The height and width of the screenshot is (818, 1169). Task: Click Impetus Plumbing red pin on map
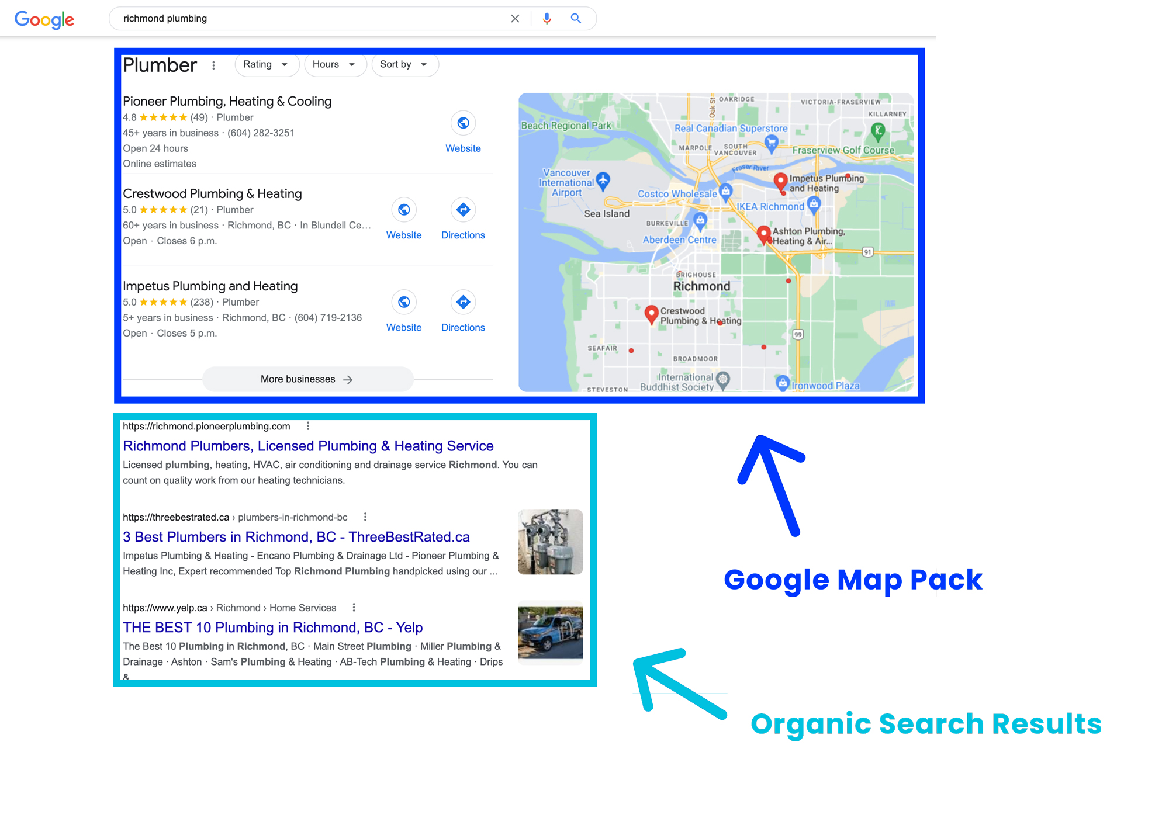pyautogui.click(x=780, y=182)
